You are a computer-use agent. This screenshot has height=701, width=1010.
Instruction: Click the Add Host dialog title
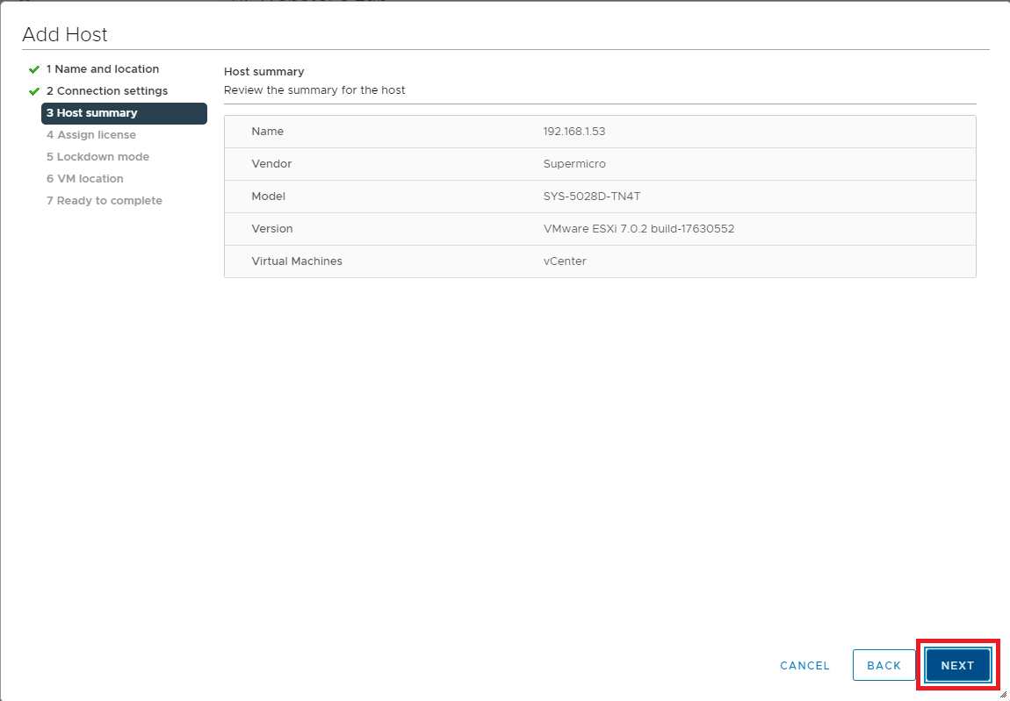click(x=65, y=35)
